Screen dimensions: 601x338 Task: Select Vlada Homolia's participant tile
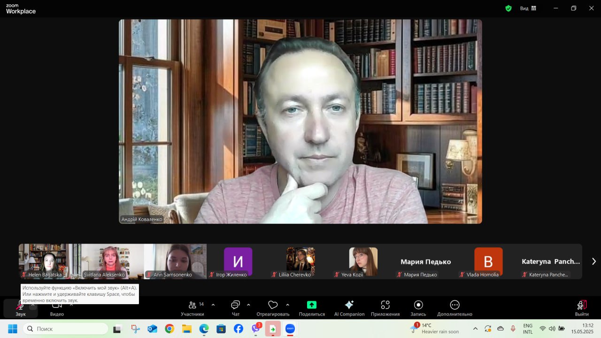pyautogui.click(x=488, y=261)
